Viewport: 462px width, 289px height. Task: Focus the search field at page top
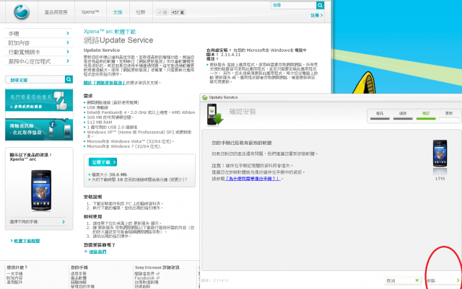[x=294, y=5]
